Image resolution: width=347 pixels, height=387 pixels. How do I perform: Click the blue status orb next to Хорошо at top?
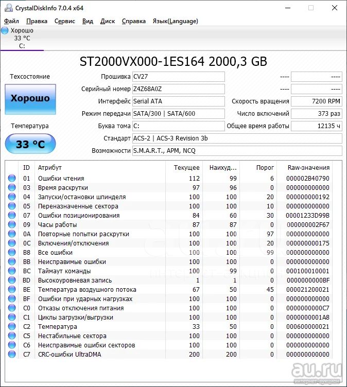(5, 30)
